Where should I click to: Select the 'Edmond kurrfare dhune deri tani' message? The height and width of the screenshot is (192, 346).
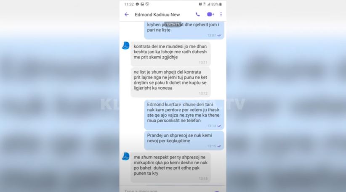tap(184, 115)
